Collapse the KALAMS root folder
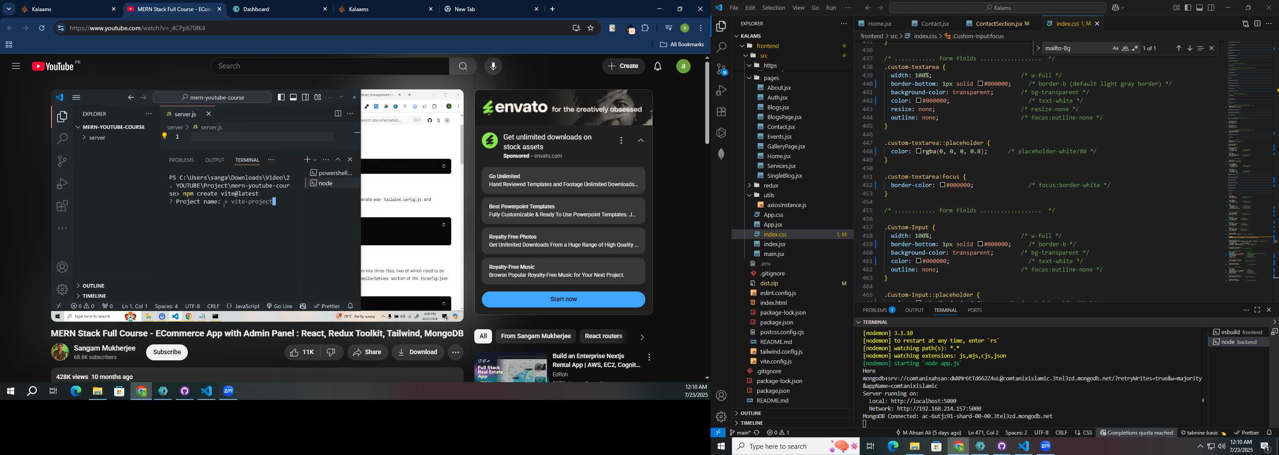Screen dimensions: 1279x455 736,36
